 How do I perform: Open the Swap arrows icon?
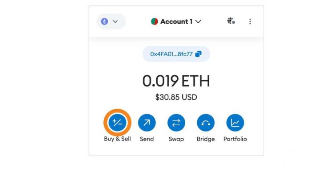click(x=176, y=123)
